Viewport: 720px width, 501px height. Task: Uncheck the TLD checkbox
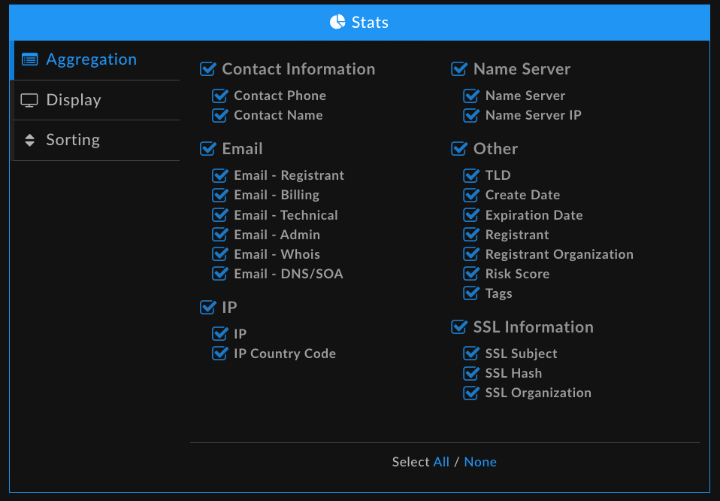click(x=471, y=175)
